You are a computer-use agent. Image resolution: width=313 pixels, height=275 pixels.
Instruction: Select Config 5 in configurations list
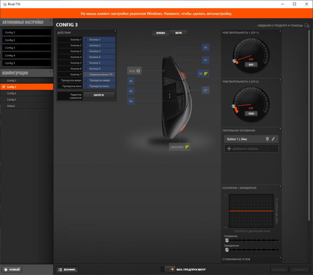[x=27, y=99]
